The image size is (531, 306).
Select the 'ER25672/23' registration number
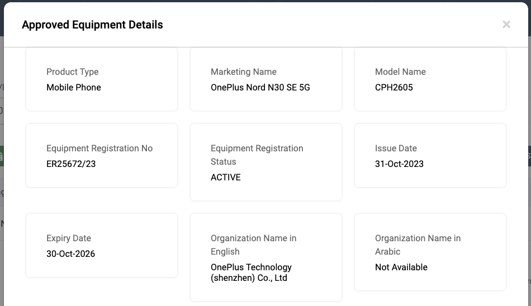coord(71,164)
